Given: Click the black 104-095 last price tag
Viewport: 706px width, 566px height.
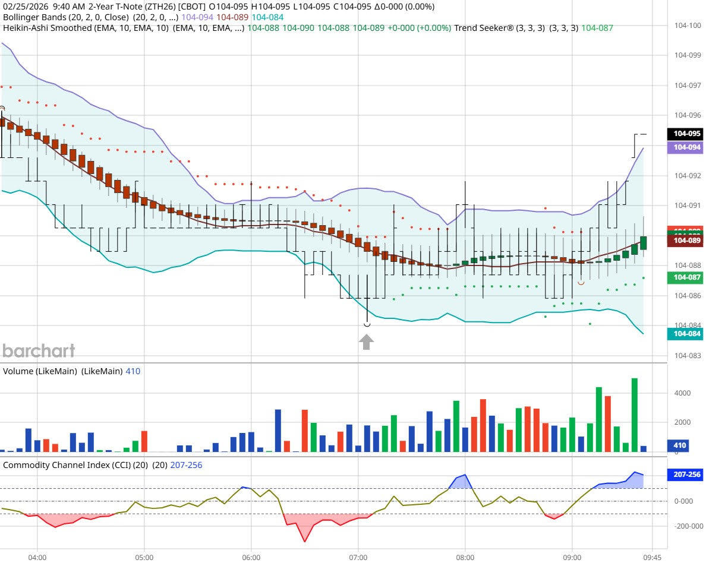Looking at the screenshot, I should point(685,134).
